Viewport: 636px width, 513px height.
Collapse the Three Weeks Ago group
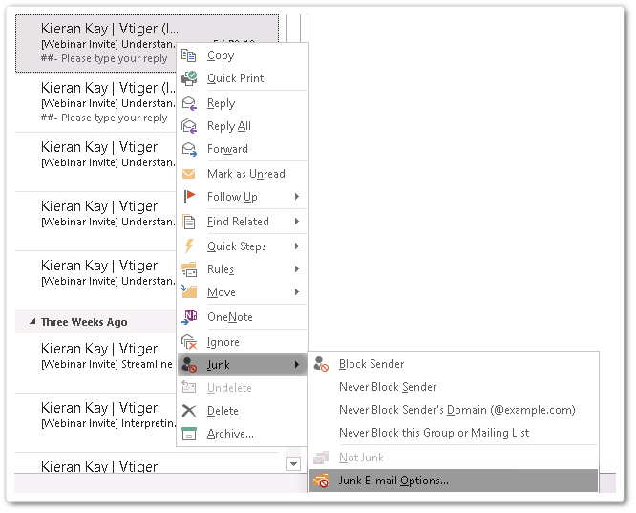32,322
